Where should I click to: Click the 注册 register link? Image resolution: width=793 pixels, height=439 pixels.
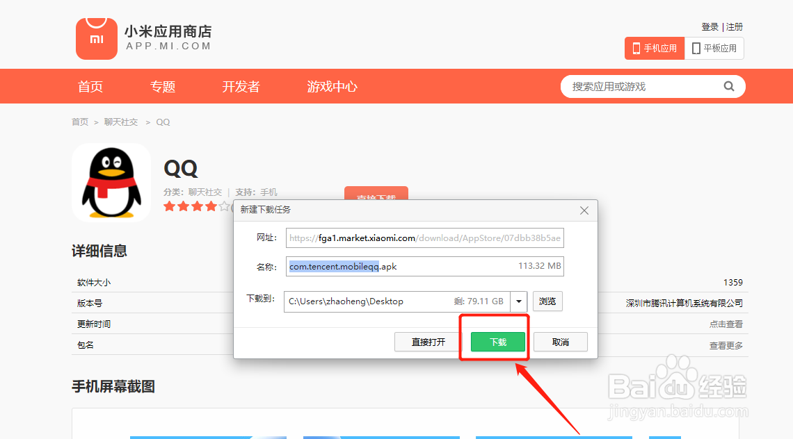[735, 27]
